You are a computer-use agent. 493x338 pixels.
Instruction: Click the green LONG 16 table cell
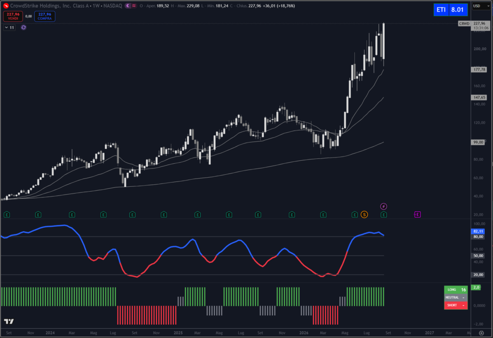point(455,289)
